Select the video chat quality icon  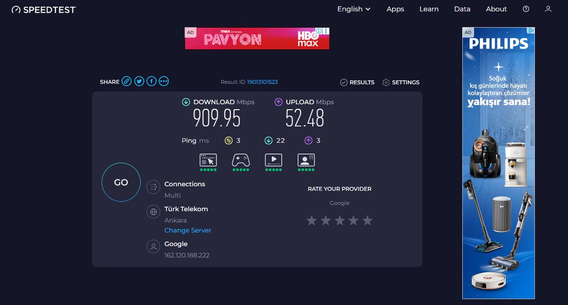pos(306,160)
